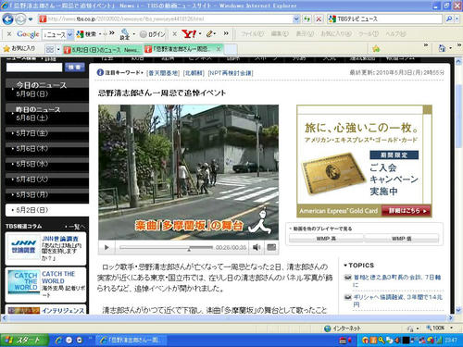Close the current 忌野清志郎さん tab
The image size is (463, 347).
(x=219, y=49)
